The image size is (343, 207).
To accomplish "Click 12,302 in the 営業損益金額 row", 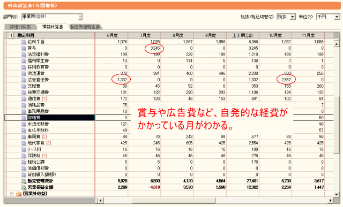I will 252,187.
